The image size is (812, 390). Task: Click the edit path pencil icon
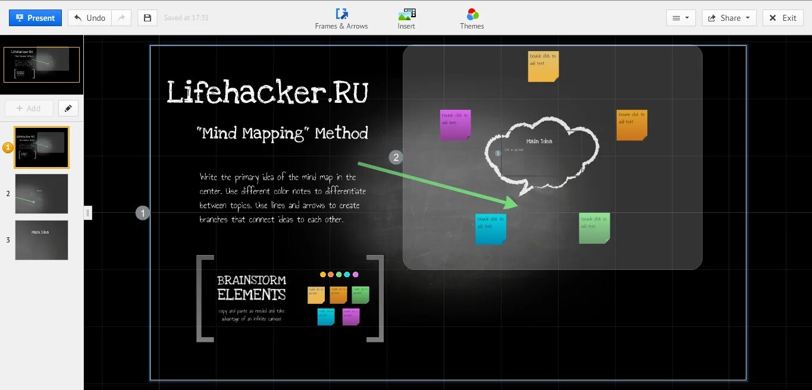click(x=68, y=108)
